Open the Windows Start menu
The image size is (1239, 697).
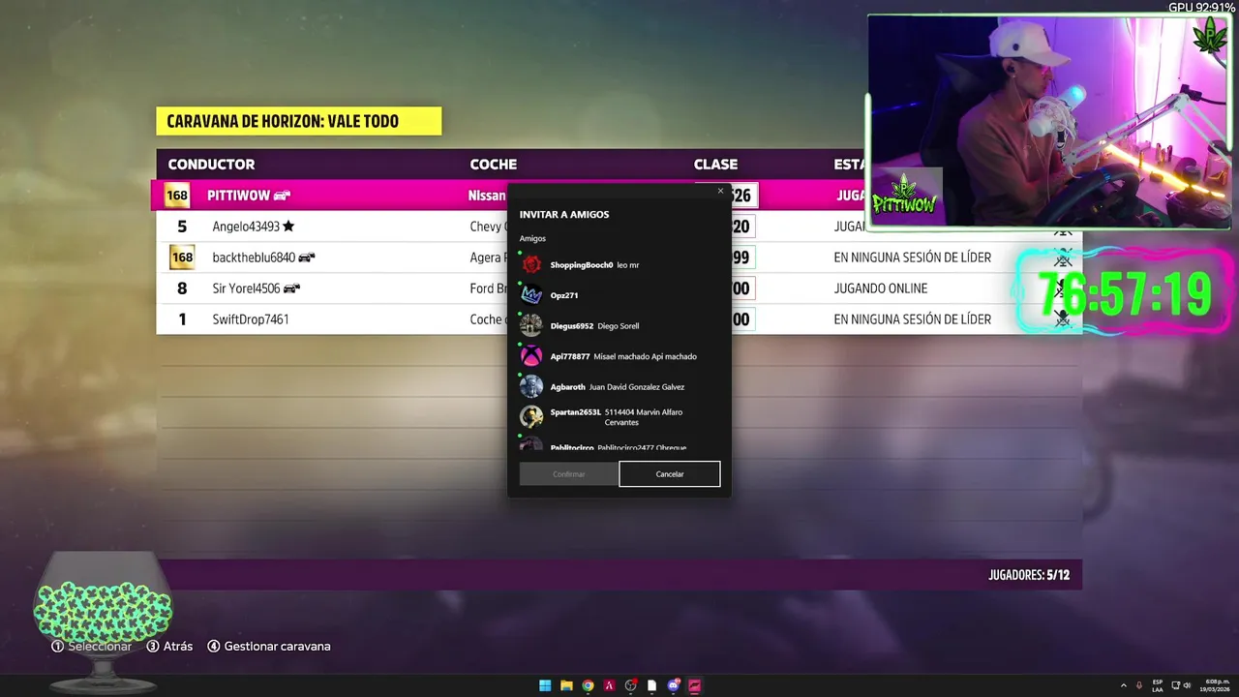(545, 685)
